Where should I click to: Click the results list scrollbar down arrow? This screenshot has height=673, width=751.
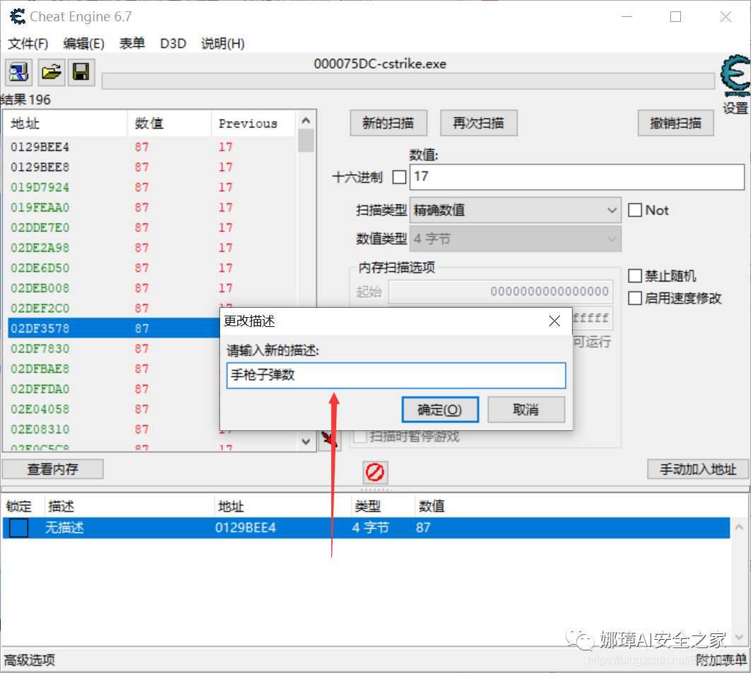point(306,442)
